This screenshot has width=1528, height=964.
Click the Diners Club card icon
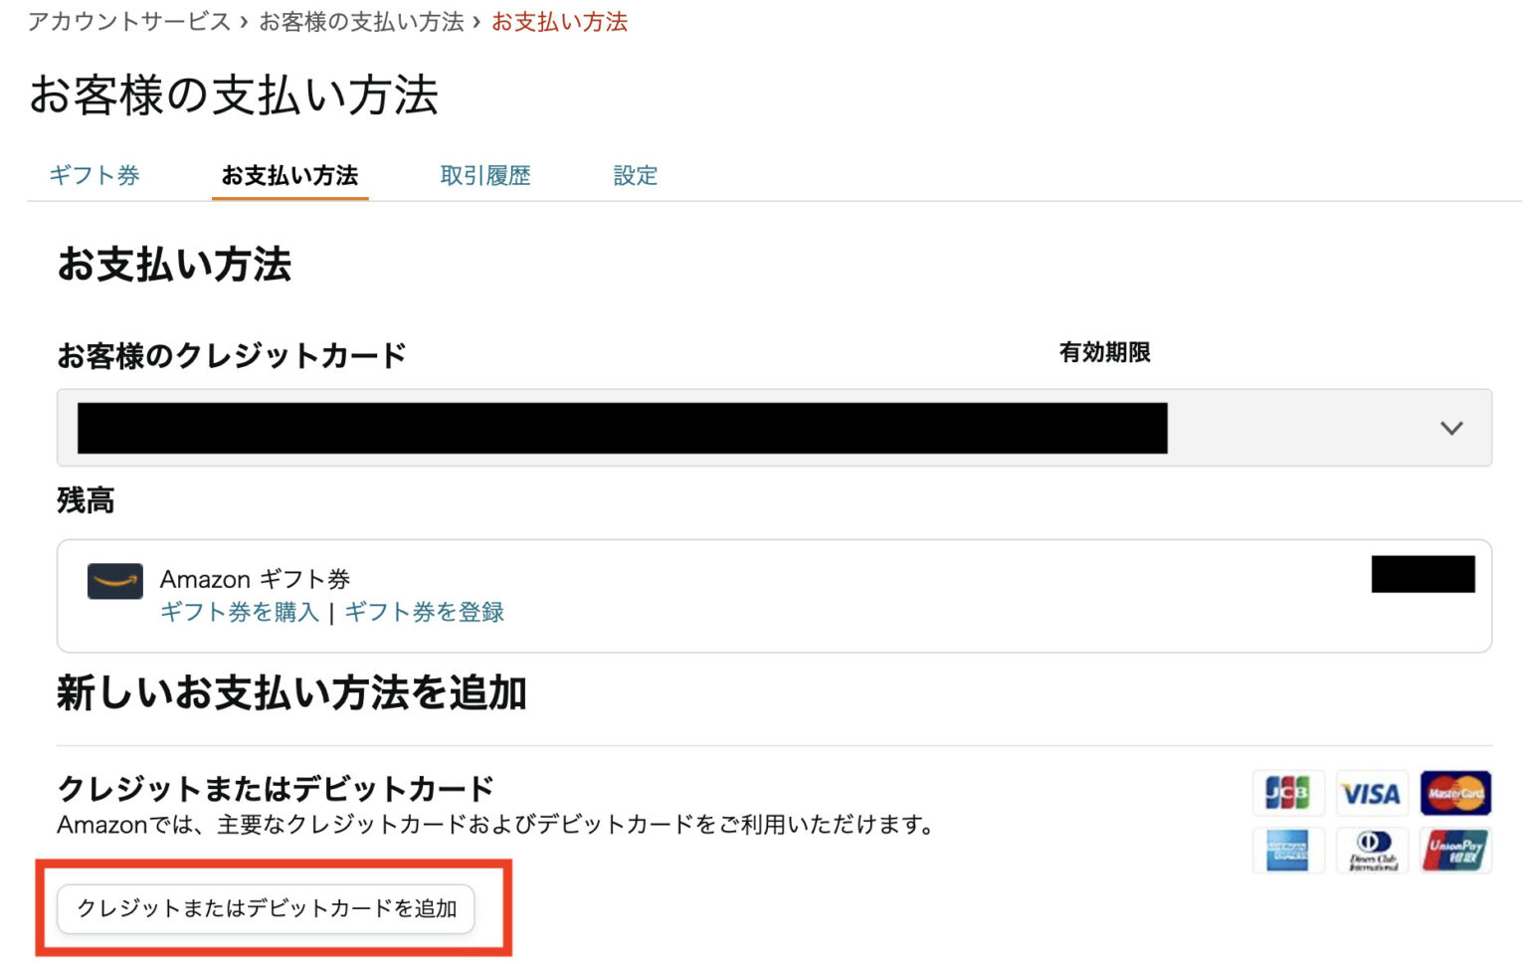[x=1373, y=850]
